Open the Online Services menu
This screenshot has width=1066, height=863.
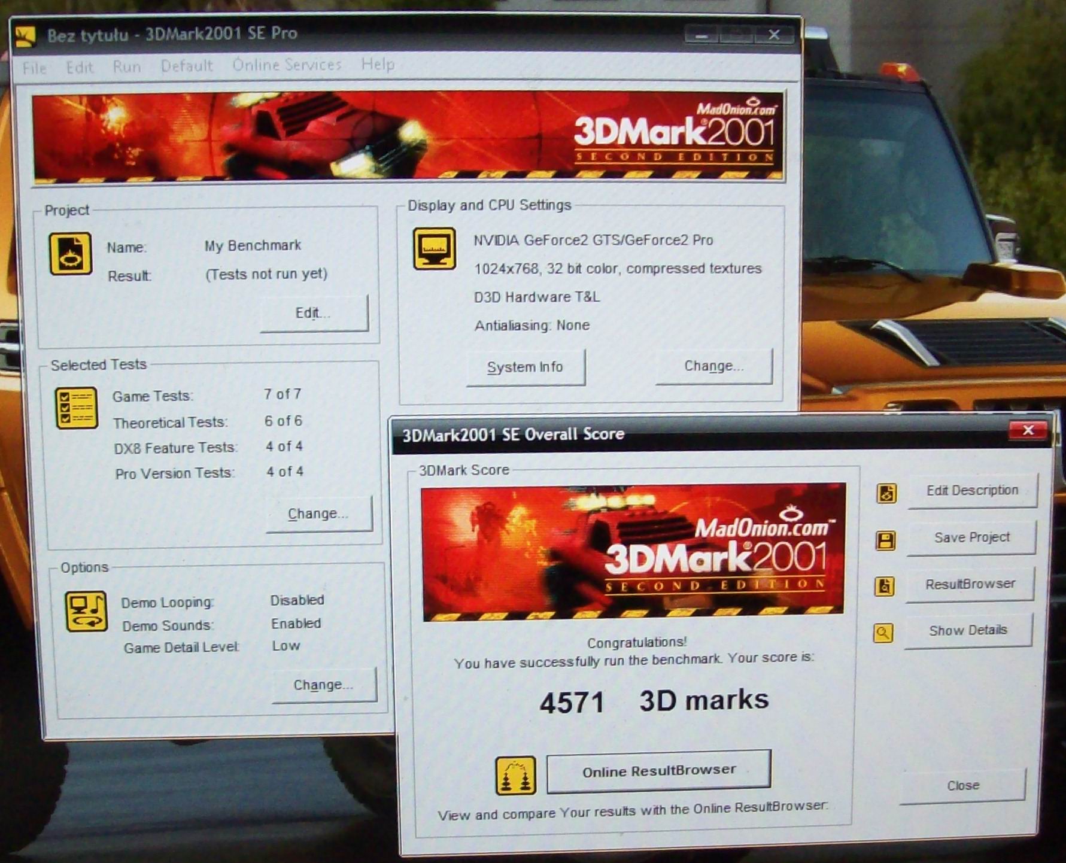click(x=287, y=65)
